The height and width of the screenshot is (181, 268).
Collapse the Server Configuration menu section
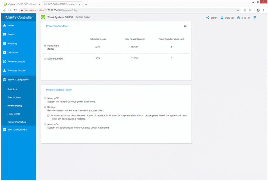point(18,80)
